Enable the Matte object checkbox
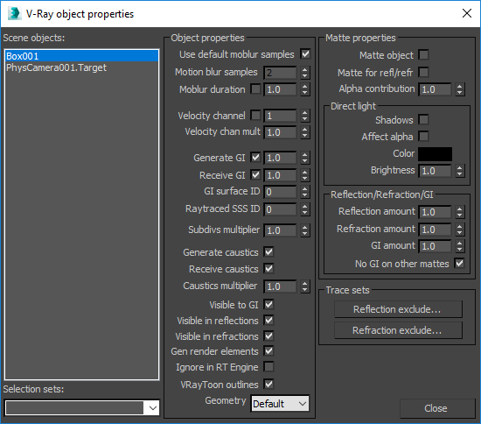Viewport: 481px width, 424px height. [423, 55]
